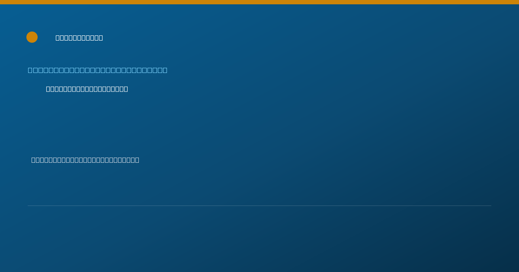Open the site name text in the header
This screenshot has width=519, height=272.
coord(79,38)
